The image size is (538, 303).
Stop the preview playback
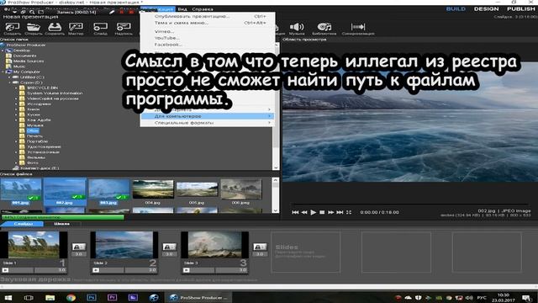[322, 212]
